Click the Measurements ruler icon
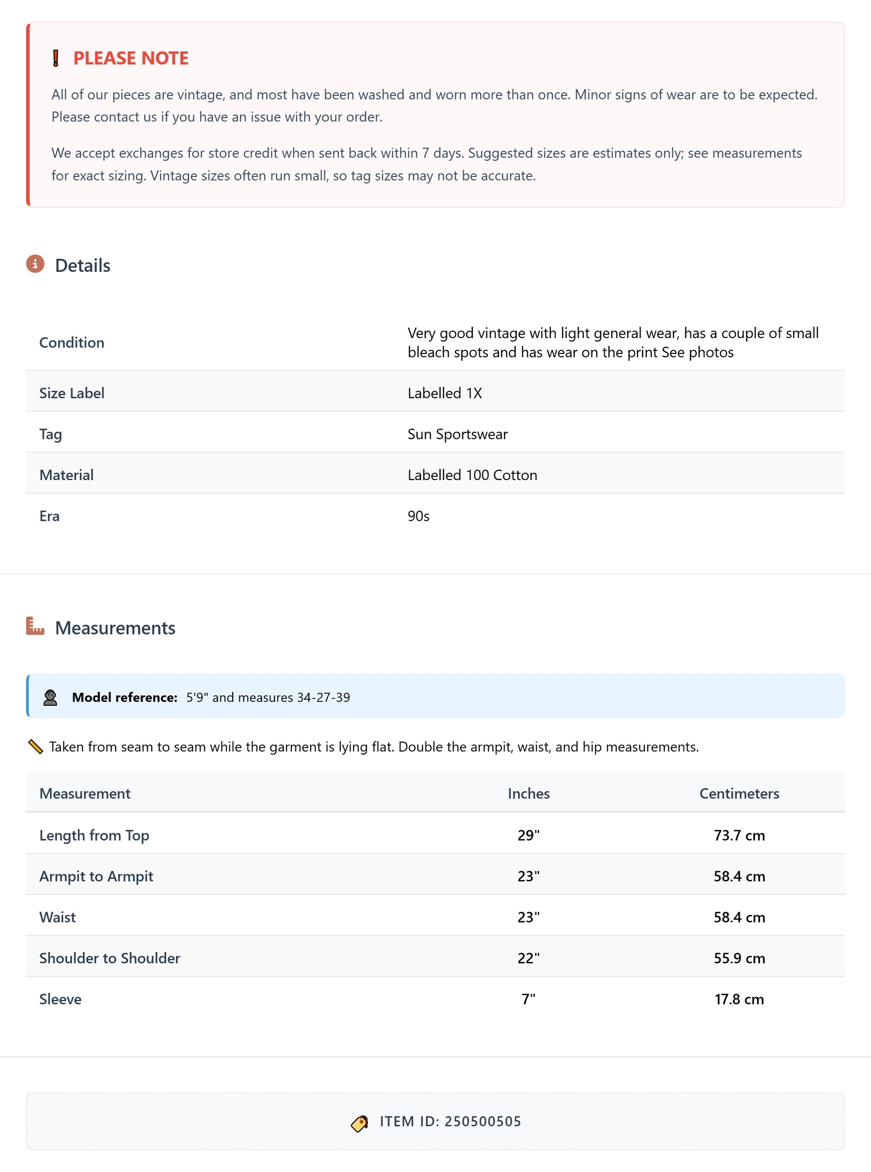 point(35,626)
